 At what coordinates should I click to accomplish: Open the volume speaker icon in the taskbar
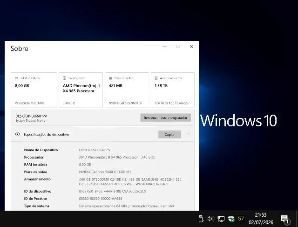(x=210, y=219)
